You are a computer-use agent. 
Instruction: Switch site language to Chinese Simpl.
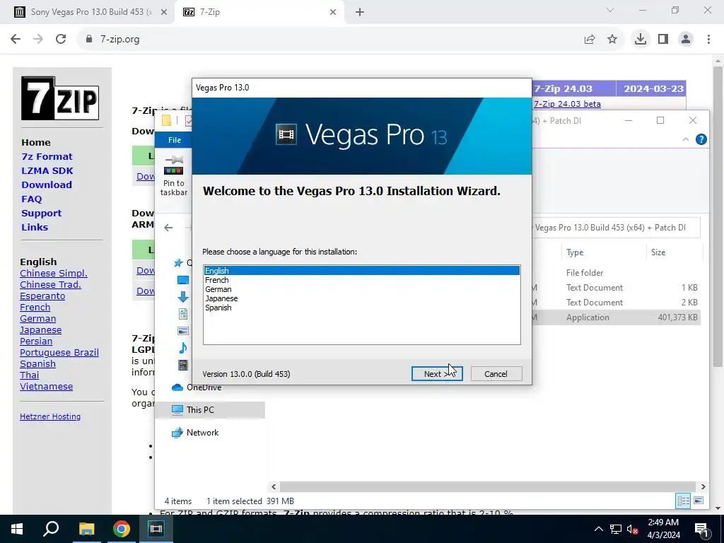point(54,274)
